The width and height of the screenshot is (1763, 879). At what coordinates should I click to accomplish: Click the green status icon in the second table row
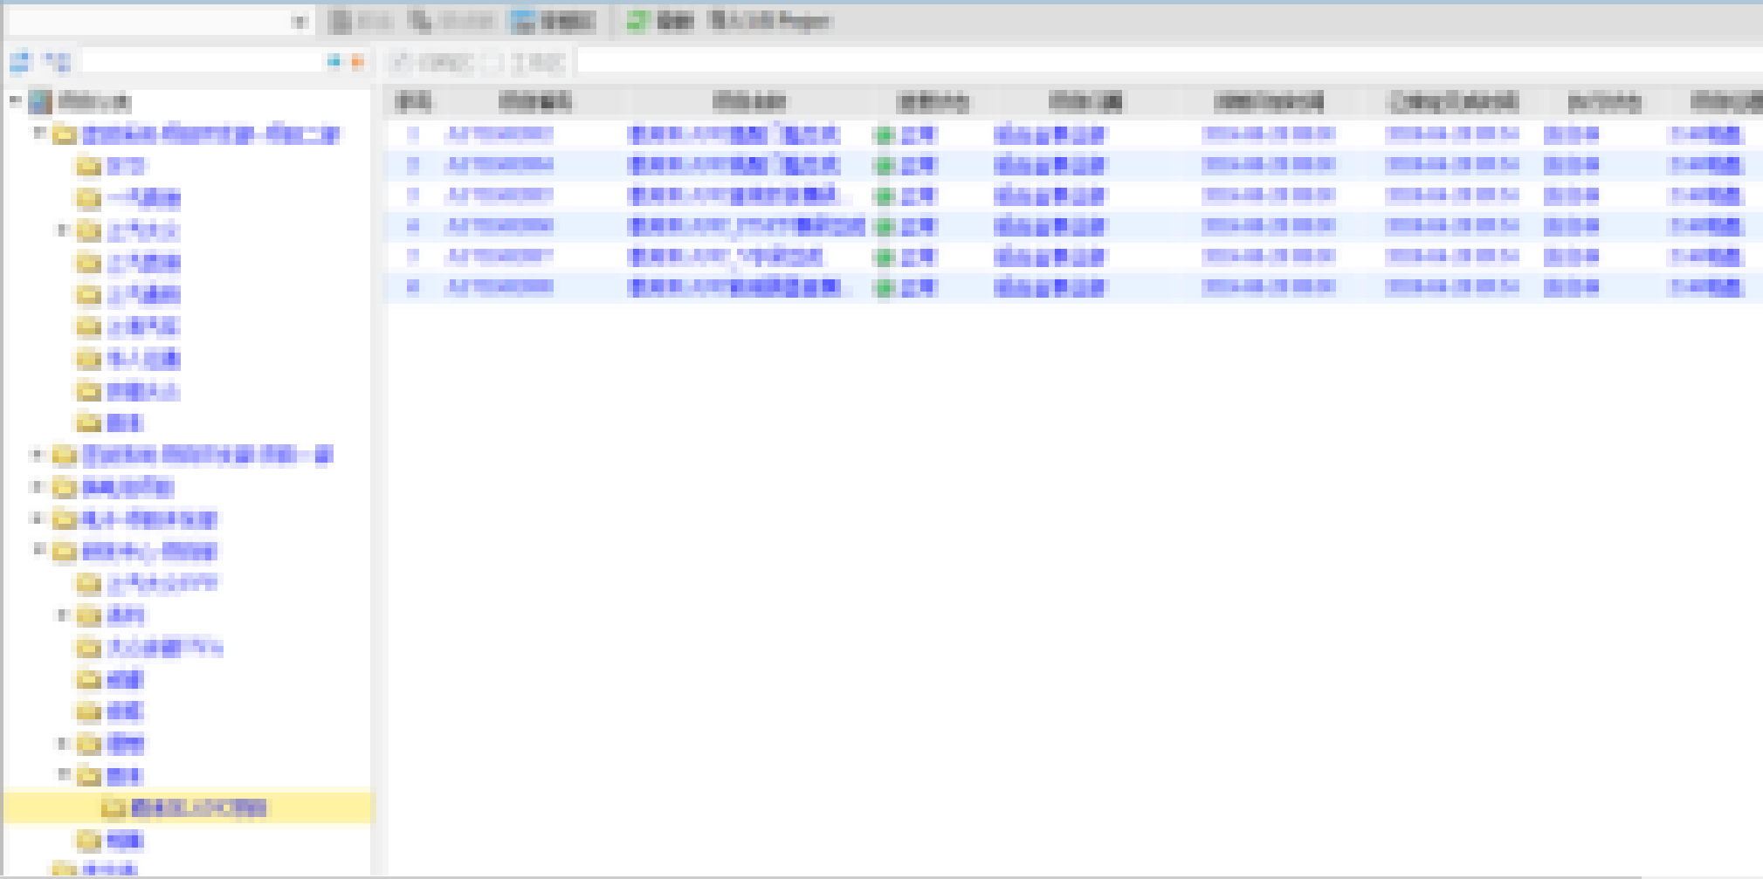pos(885,166)
